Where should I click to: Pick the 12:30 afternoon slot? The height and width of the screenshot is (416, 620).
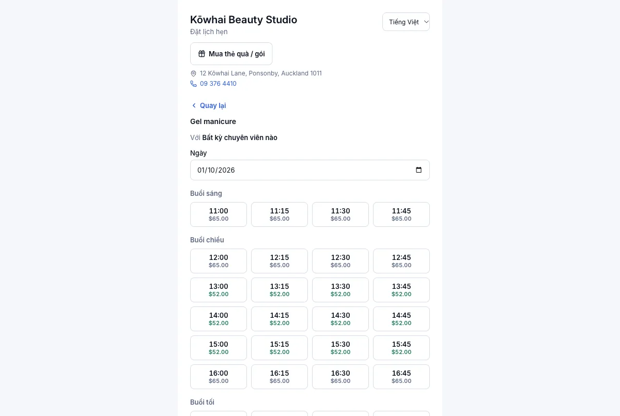point(340,261)
